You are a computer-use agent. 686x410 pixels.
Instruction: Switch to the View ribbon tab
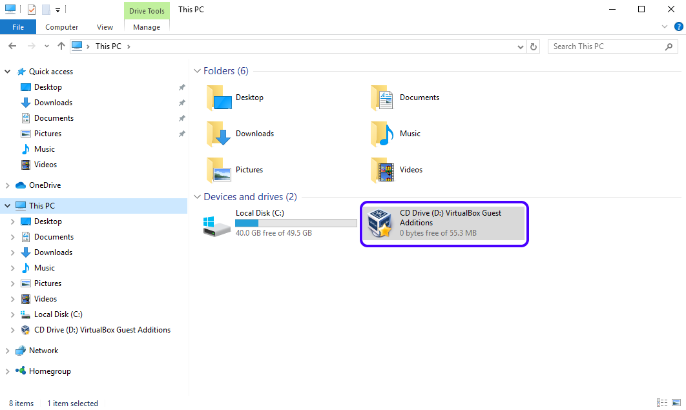[x=105, y=27]
